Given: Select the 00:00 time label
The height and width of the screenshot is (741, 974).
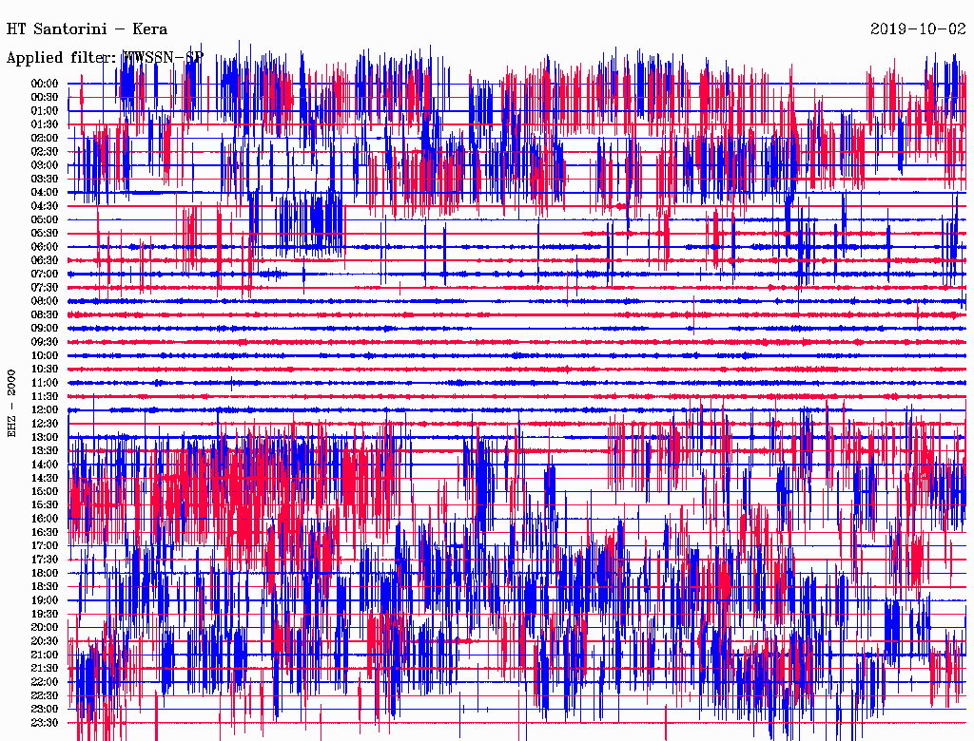Looking at the screenshot, I should click(45, 84).
